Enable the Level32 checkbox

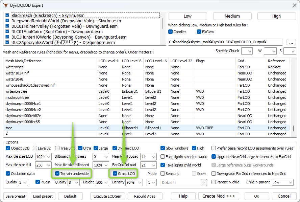click(35, 148)
